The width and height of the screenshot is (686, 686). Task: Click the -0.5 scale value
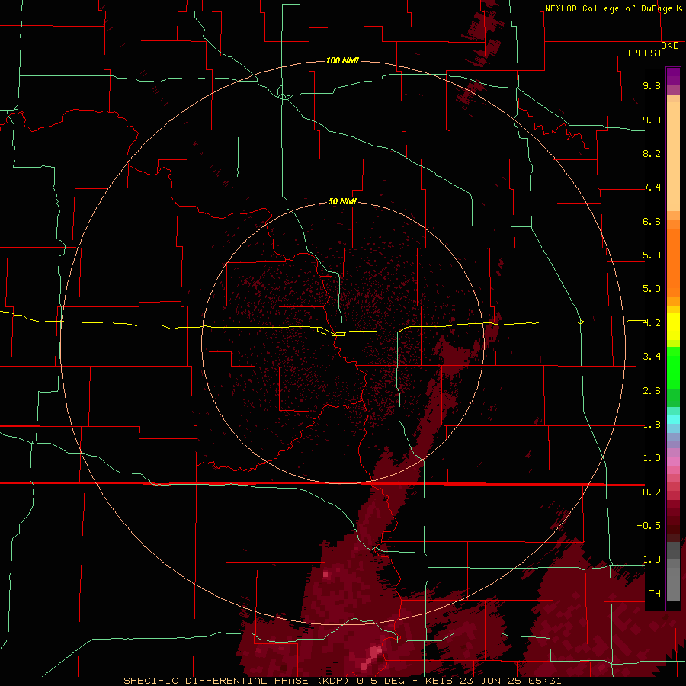point(649,526)
